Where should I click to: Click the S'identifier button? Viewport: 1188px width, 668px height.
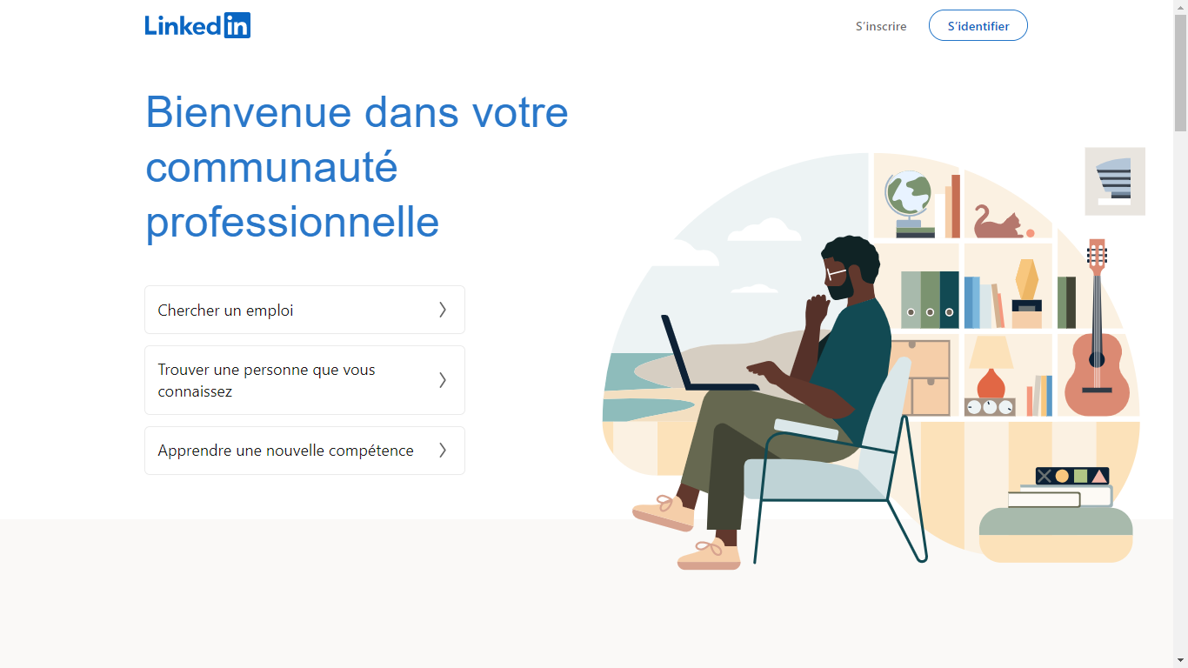tap(978, 25)
